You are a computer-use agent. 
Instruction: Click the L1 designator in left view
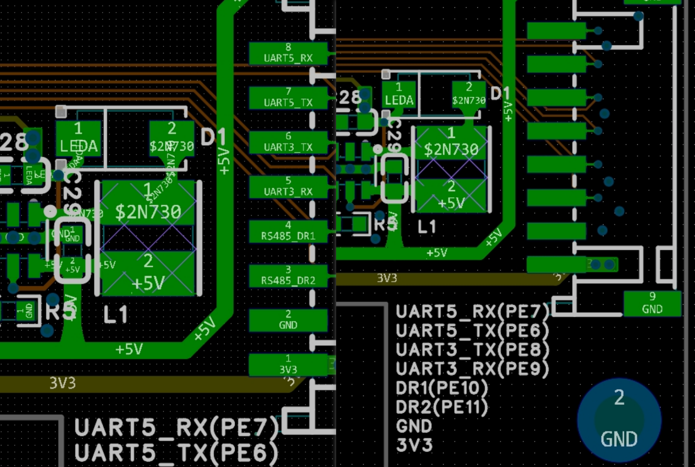click(115, 314)
